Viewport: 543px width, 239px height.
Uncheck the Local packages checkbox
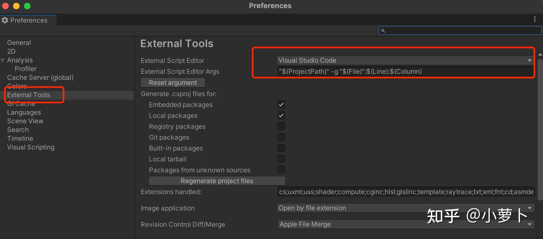pos(281,115)
